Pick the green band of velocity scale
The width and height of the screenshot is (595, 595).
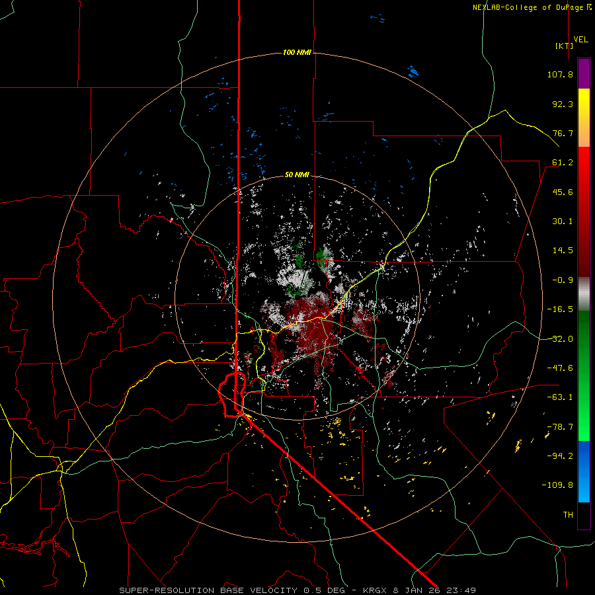coord(584,376)
